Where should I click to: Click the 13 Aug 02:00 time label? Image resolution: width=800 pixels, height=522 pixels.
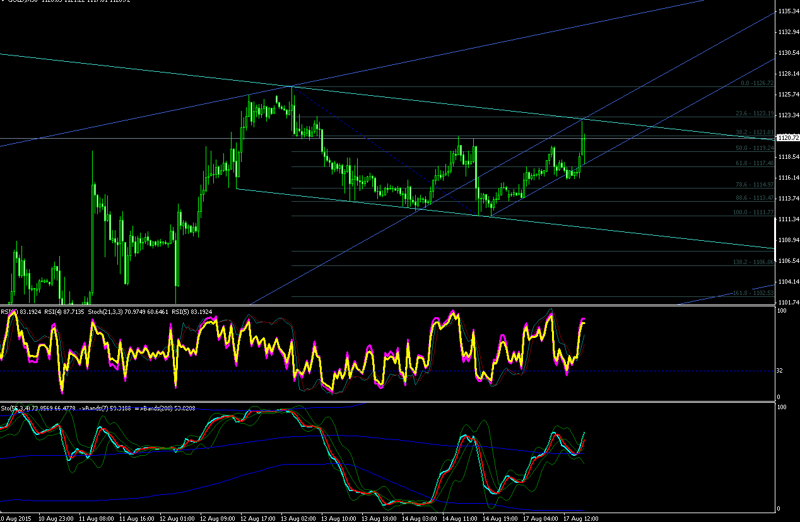coord(298,518)
